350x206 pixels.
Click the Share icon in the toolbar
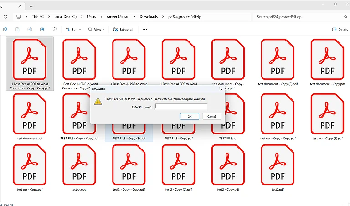(42, 30)
